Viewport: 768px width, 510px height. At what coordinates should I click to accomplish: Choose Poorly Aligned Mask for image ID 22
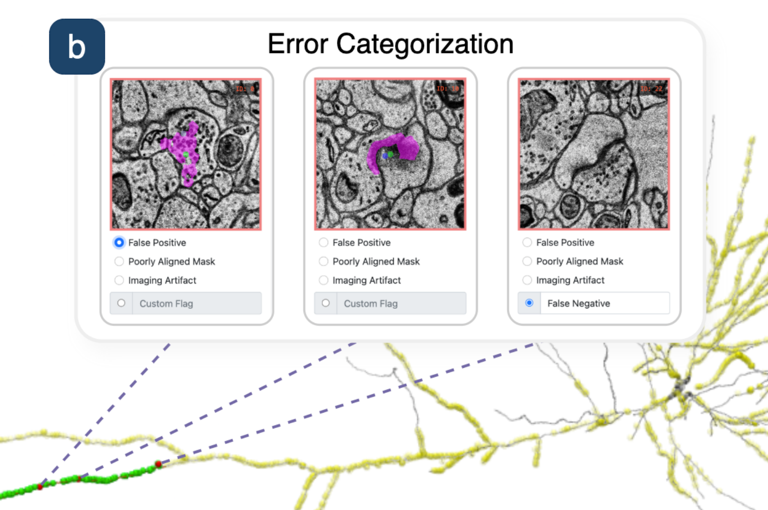click(x=527, y=261)
